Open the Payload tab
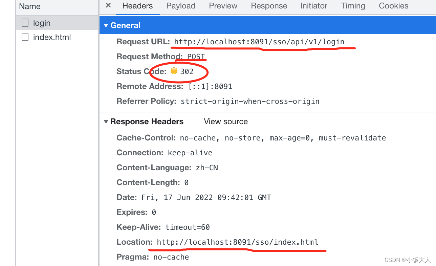 [181, 6]
